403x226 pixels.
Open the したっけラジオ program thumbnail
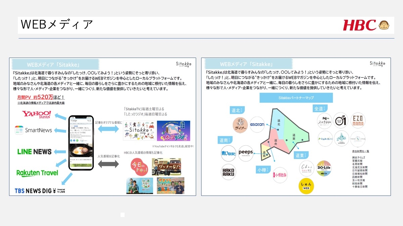click(x=174, y=131)
